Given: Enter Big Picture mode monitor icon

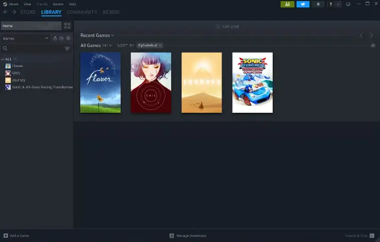Looking at the screenshot, I should coord(348,4).
